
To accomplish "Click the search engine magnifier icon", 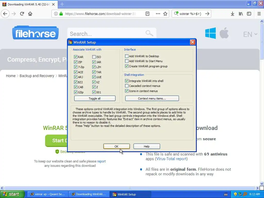I will click(x=176, y=13).
